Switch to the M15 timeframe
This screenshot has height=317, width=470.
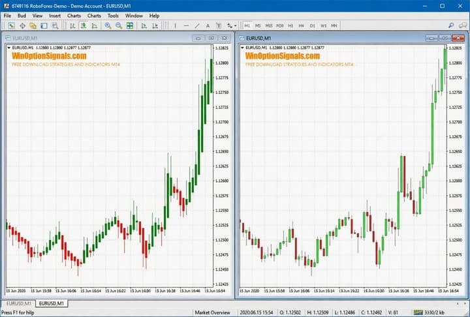pos(269,26)
